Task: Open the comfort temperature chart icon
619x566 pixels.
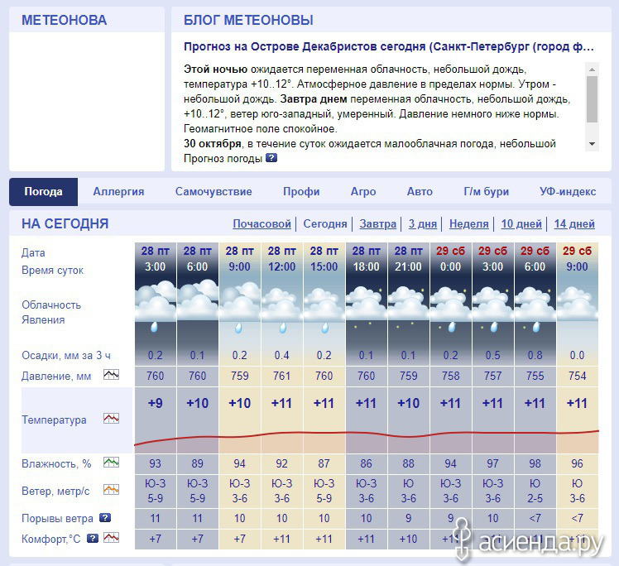Action: pyautogui.click(x=111, y=538)
